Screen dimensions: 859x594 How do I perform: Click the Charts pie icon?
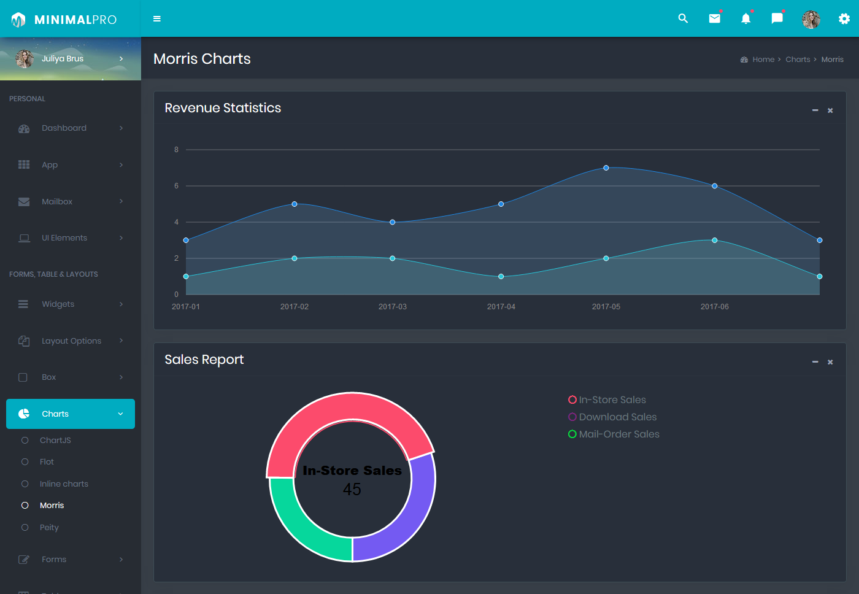click(x=24, y=414)
